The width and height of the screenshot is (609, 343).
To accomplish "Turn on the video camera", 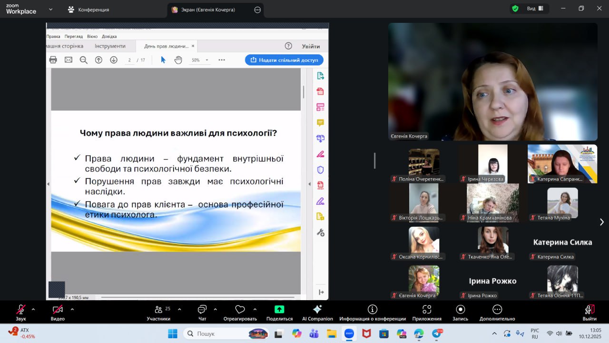I will point(58,310).
